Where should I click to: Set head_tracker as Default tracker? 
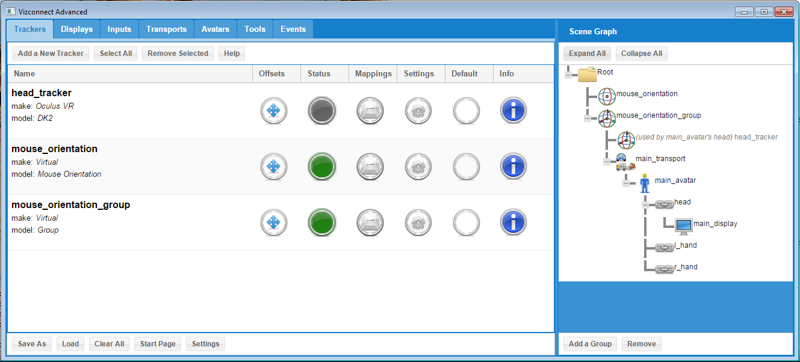(x=466, y=111)
